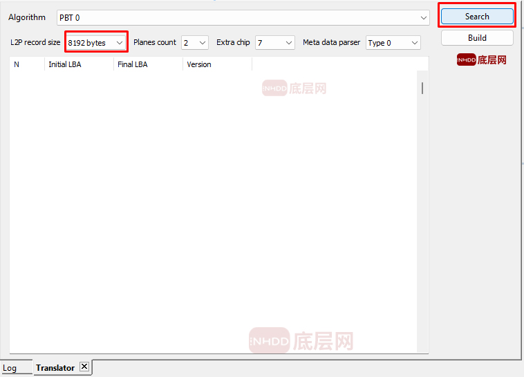Click the large NHDD watermark at list bottom

tap(301, 340)
